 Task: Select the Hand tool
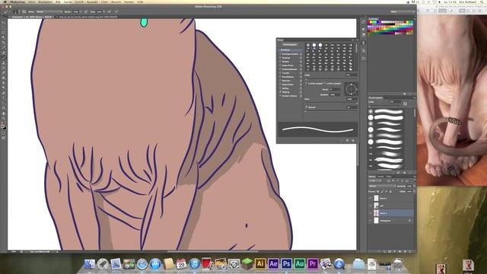pos(4,113)
